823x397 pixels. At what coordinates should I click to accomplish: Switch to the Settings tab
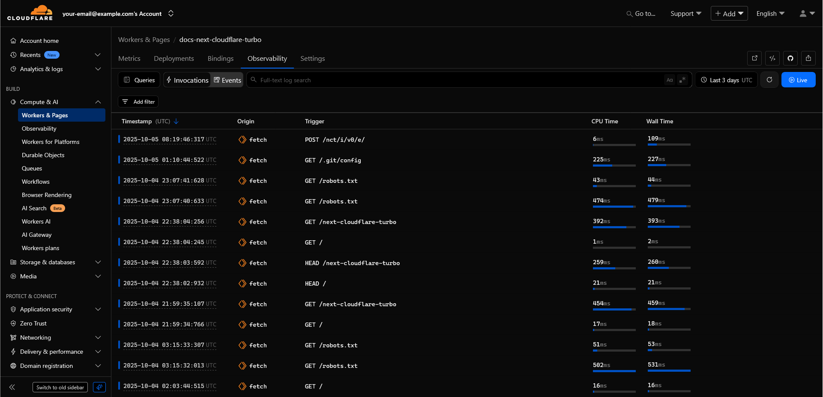(313, 58)
